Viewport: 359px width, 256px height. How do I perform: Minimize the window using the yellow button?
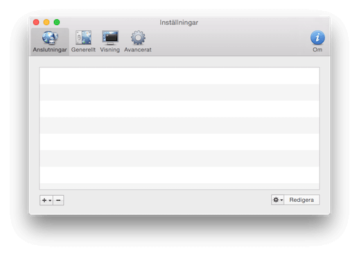click(x=46, y=22)
